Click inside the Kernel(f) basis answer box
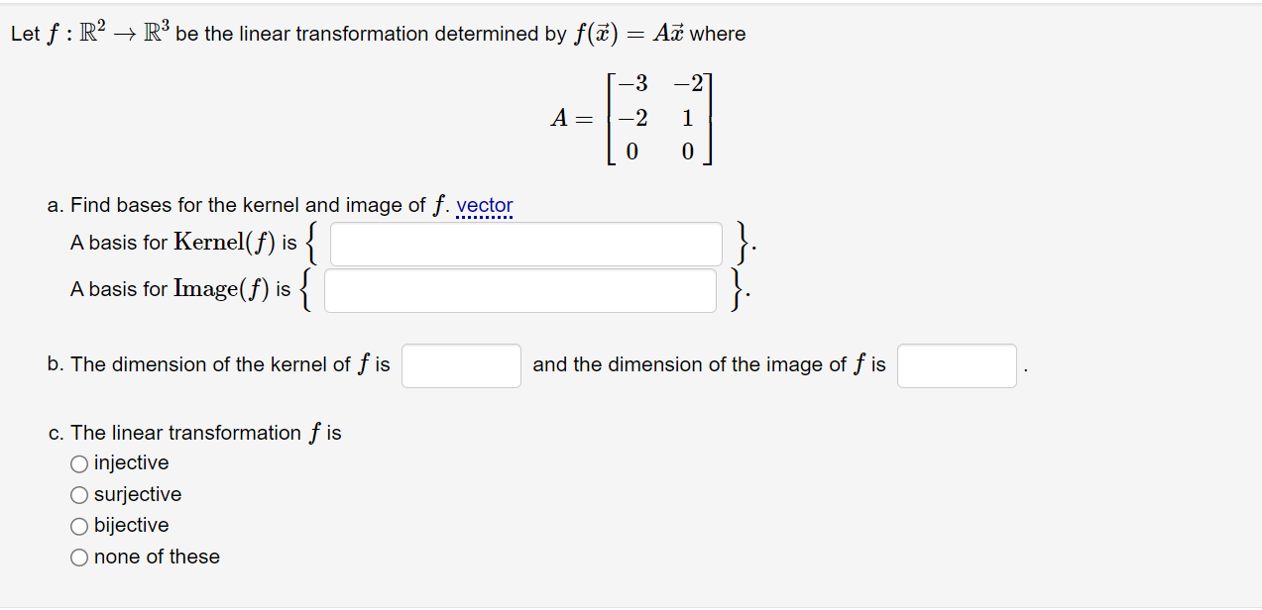1262x610 pixels. pyautogui.click(x=526, y=244)
